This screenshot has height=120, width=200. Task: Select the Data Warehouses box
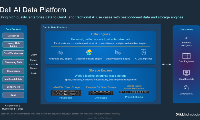tap(13, 53)
